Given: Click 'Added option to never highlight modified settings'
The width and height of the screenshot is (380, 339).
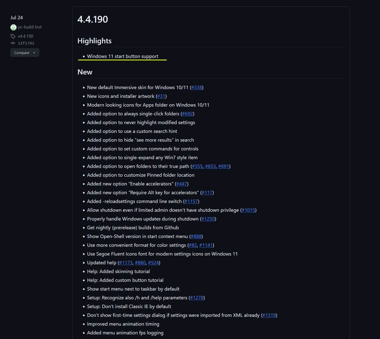Looking at the screenshot, I should [x=141, y=122].
